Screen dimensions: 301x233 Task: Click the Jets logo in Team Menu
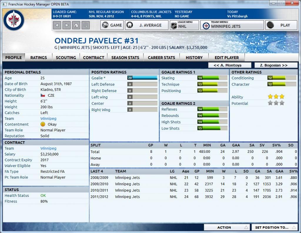(x=206, y=26)
